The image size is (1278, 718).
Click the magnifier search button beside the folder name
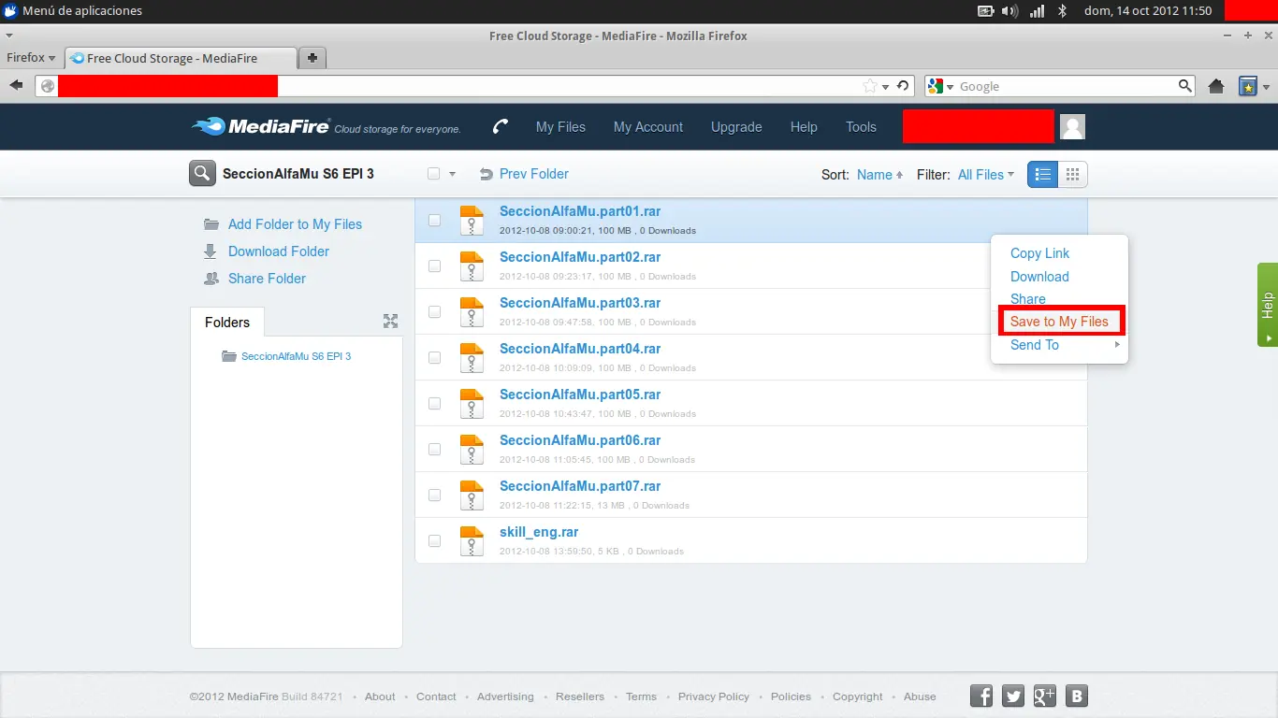tap(202, 174)
